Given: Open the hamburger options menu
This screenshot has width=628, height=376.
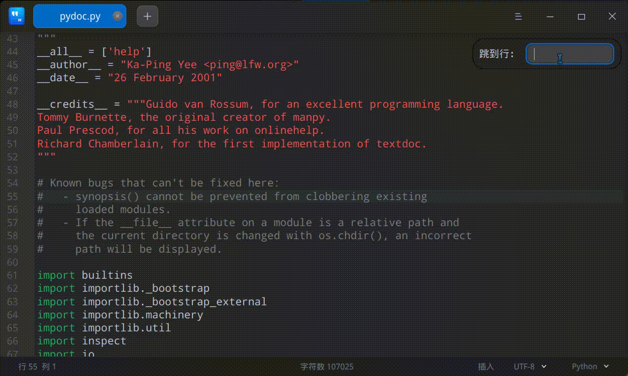Looking at the screenshot, I should tap(518, 16).
